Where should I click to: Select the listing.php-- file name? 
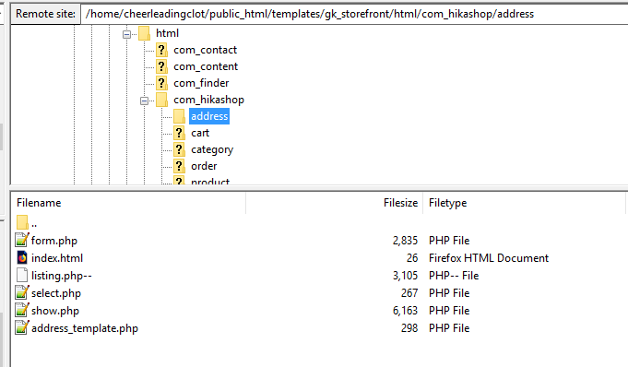[x=61, y=276]
